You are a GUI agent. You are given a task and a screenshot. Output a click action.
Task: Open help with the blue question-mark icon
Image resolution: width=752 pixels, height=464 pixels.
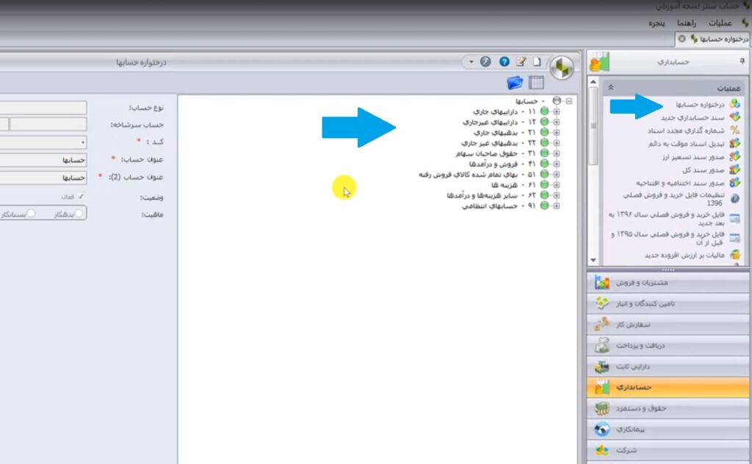(x=504, y=62)
